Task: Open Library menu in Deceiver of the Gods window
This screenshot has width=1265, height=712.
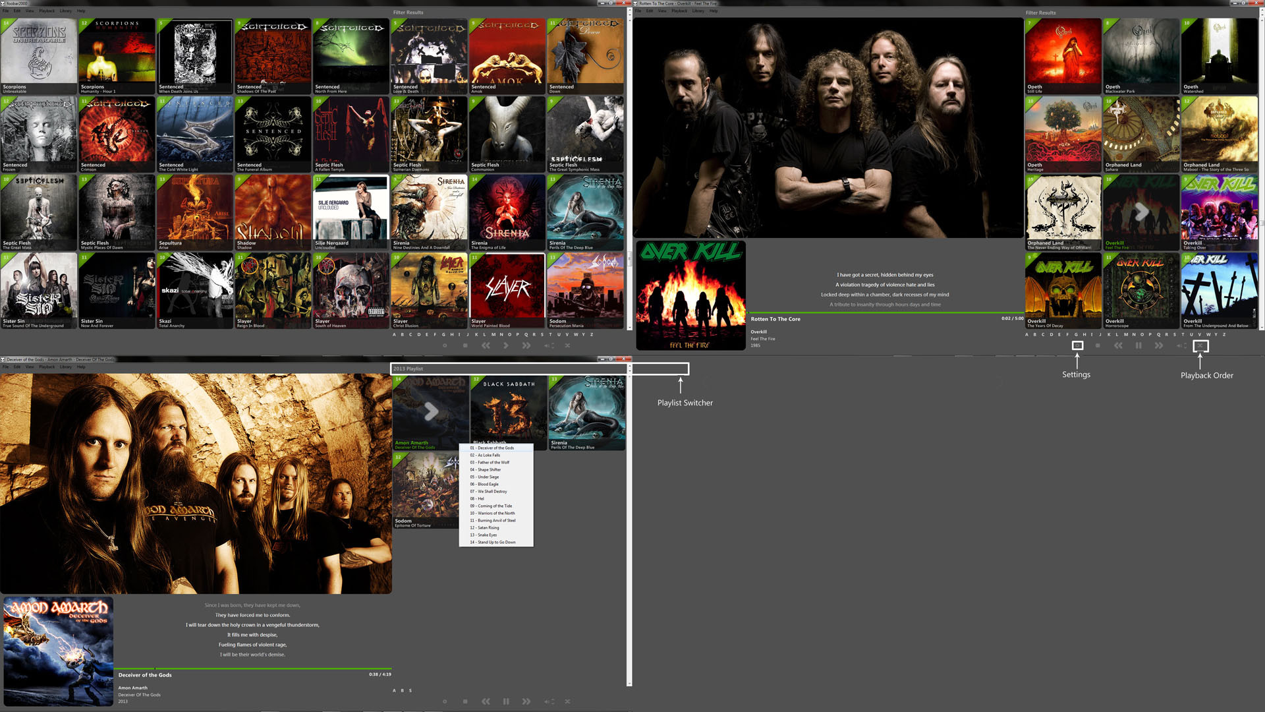Action: [66, 367]
